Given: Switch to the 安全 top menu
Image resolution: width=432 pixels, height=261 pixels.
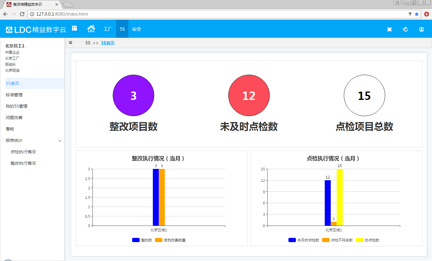Looking at the screenshot, I should (136, 29).
